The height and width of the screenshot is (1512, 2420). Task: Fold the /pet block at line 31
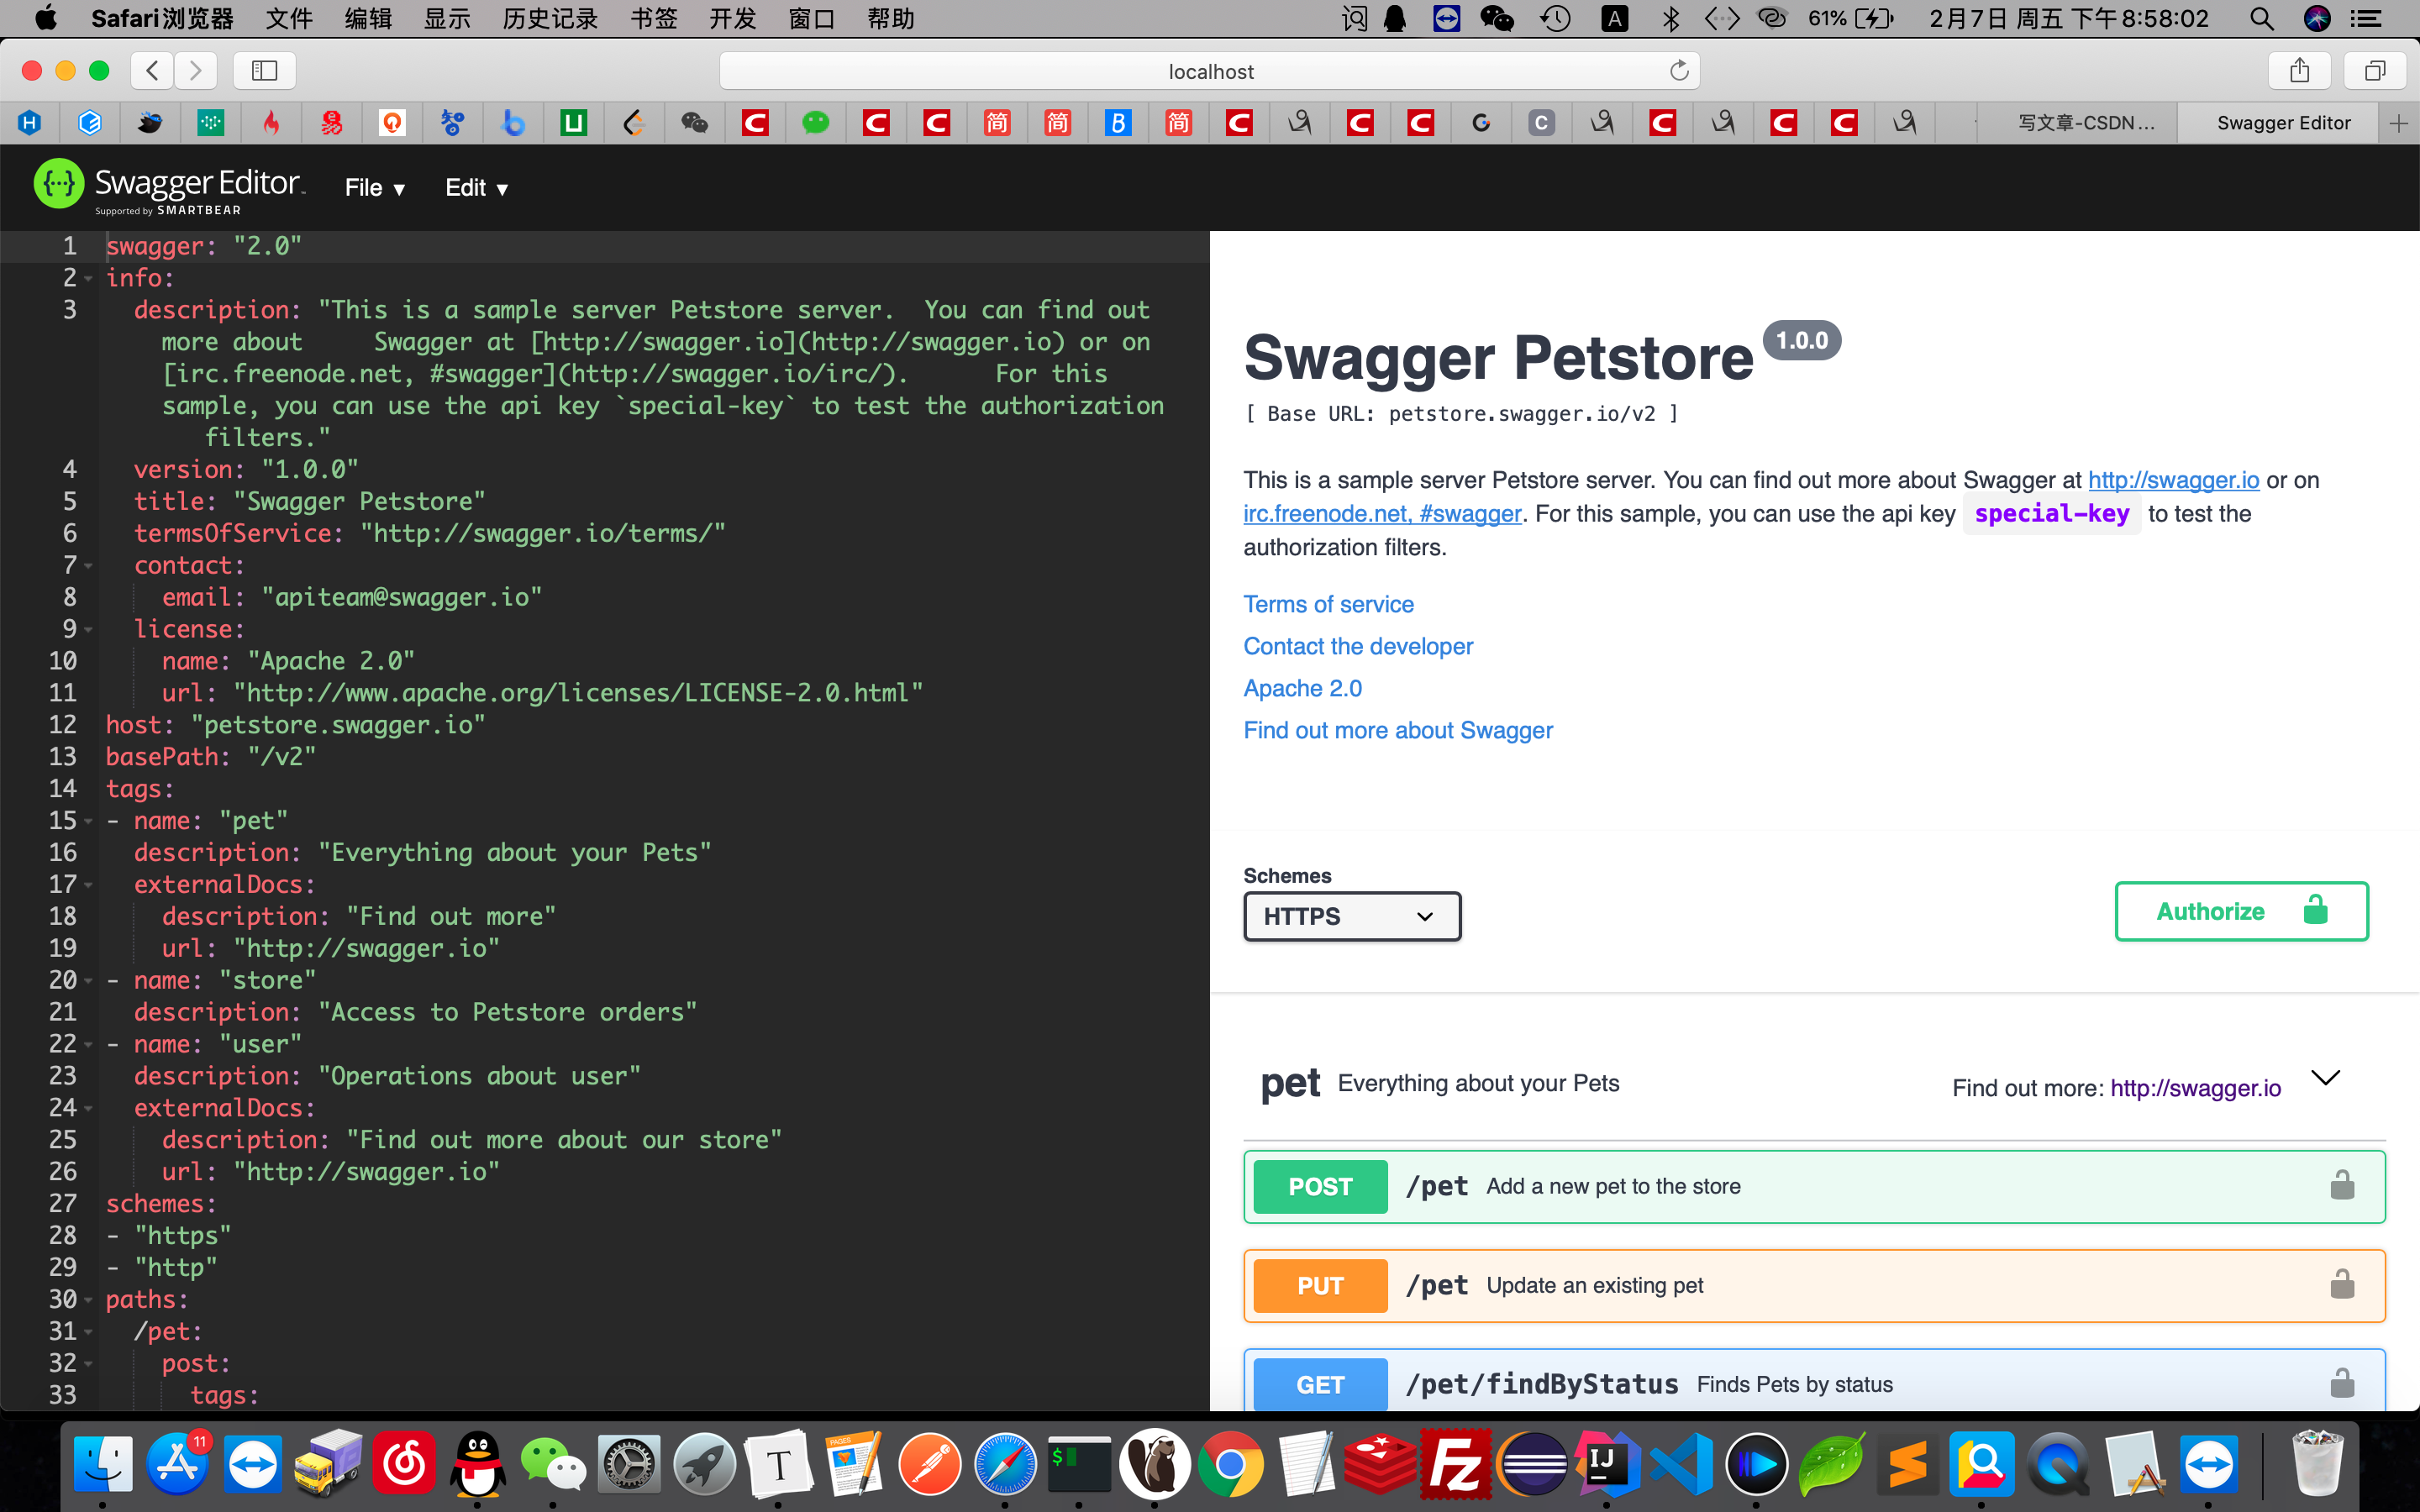88,1332
